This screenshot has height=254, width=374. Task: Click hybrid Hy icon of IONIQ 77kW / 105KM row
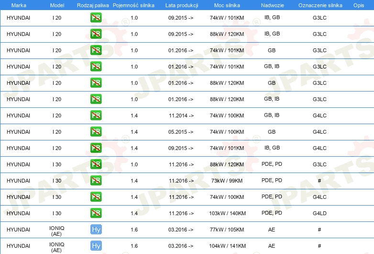click(96, 230)
